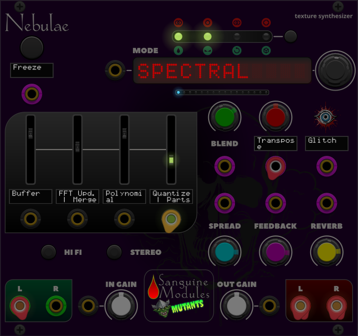This screenshot has height=336, width=358.
Task: Click the red eye-shaped rings icon
Action: point(237,23)
